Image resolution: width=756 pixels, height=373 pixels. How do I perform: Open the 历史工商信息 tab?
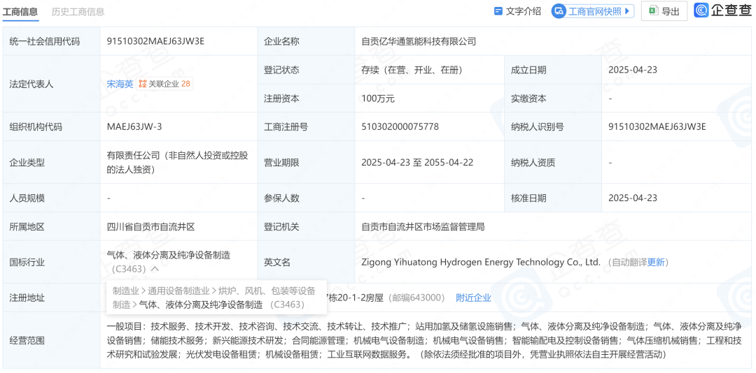78,12
